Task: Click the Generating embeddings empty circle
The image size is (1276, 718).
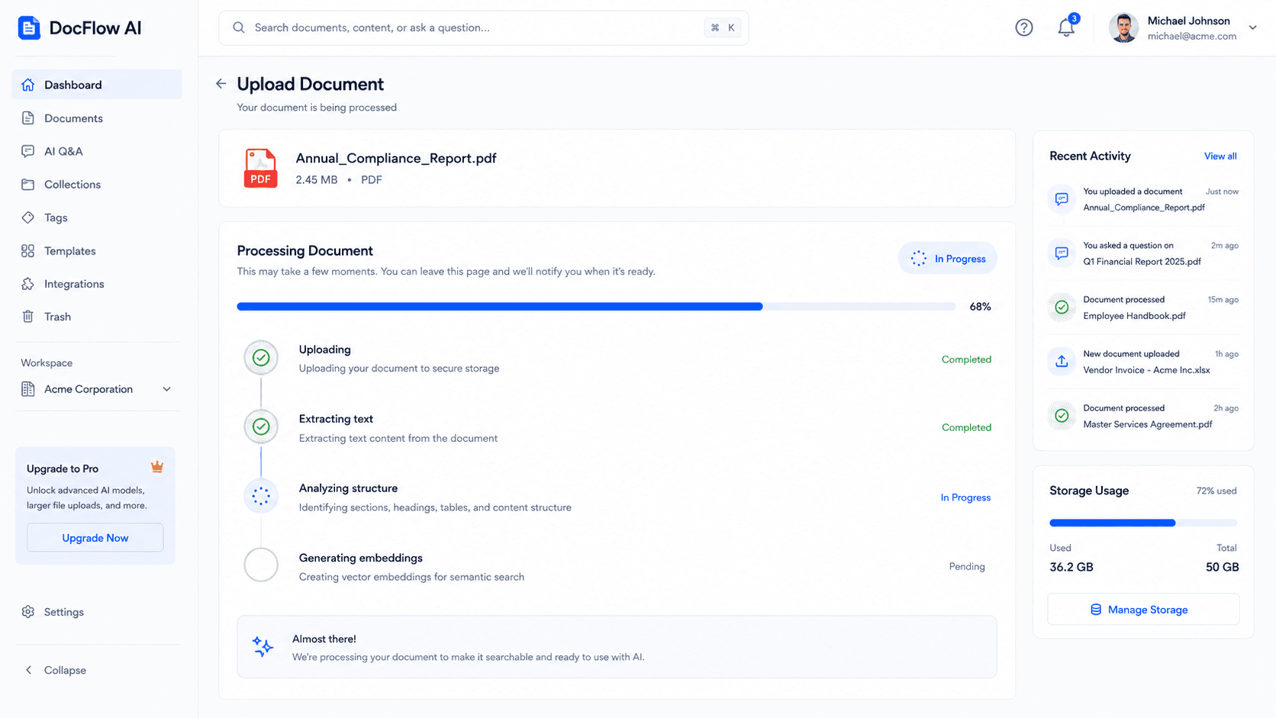Action: (x=261, y=565)
